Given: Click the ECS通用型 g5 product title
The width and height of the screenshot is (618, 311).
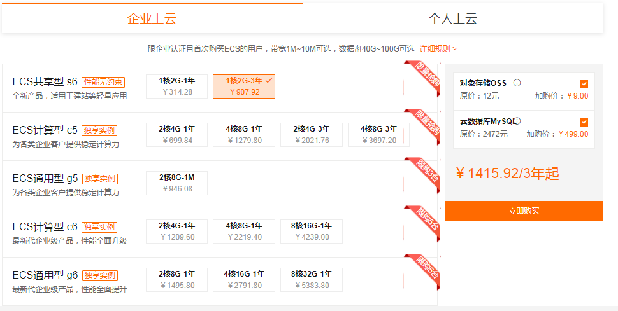Looking at the screenshot, I should pos(45,178).
